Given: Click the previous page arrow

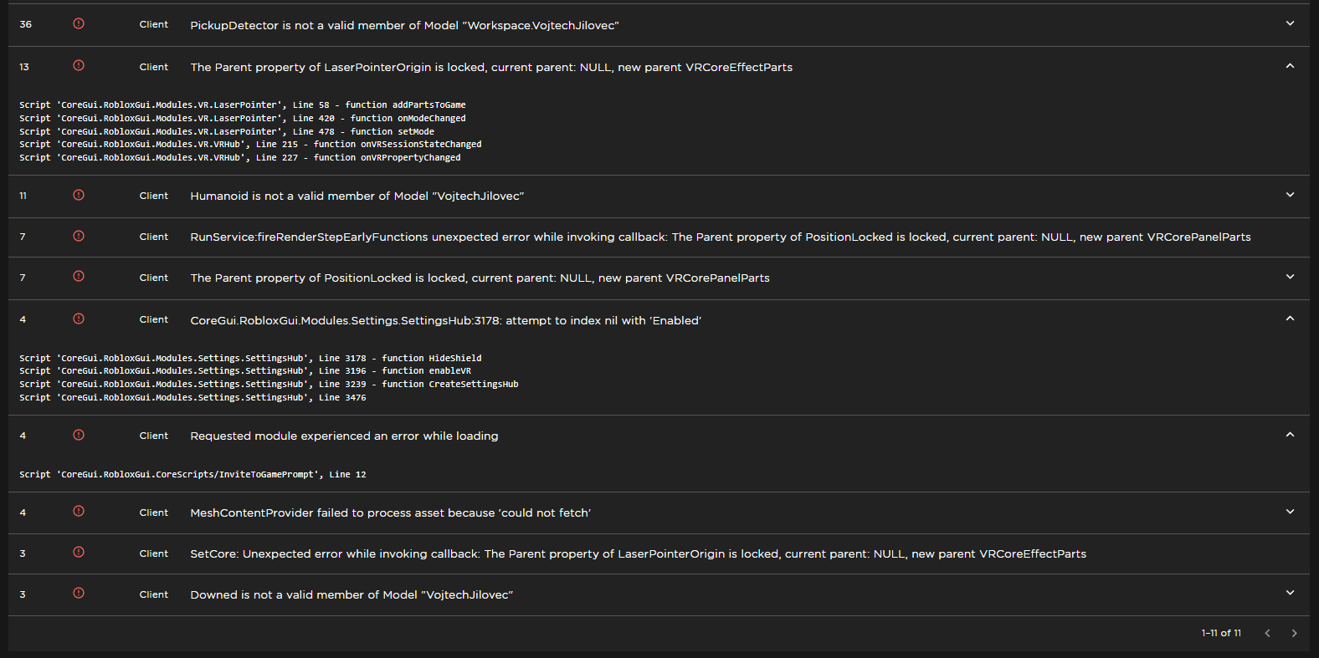Looking at the screenshot, I should [x=1267, y=633].
